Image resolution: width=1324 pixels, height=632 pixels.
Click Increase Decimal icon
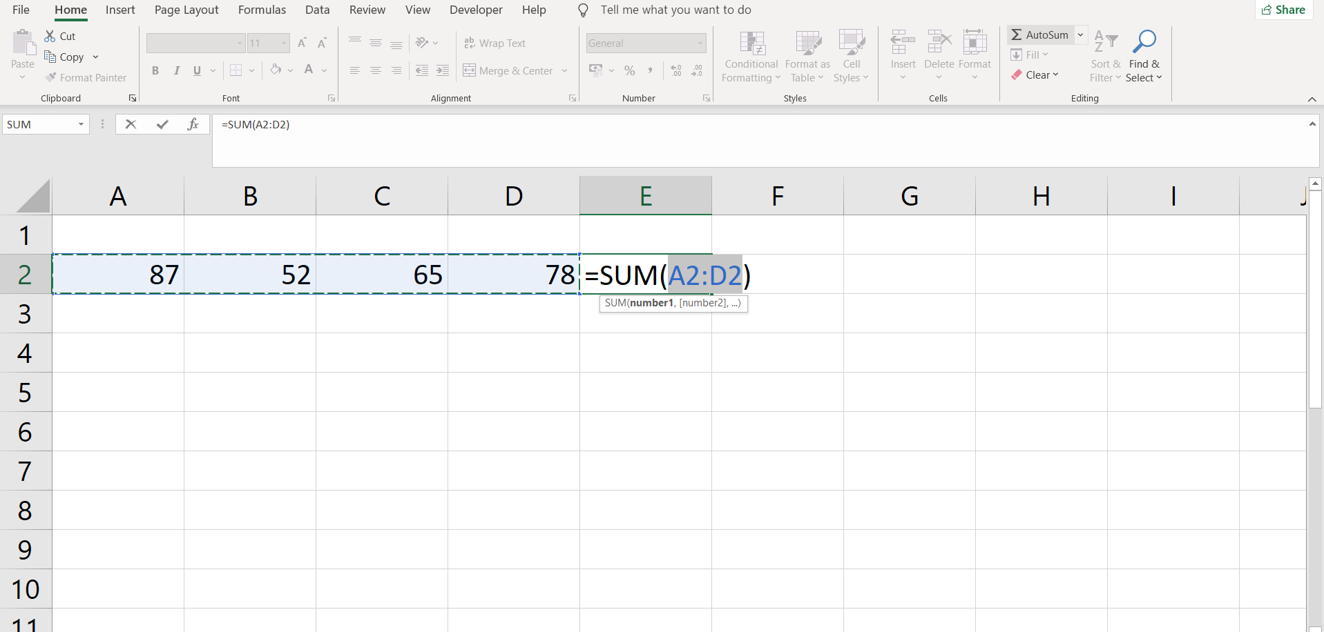click(x=676, y=70)
